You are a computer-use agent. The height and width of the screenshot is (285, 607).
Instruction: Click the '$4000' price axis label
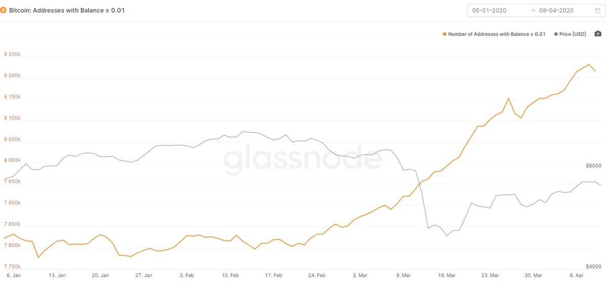[593, 266]
